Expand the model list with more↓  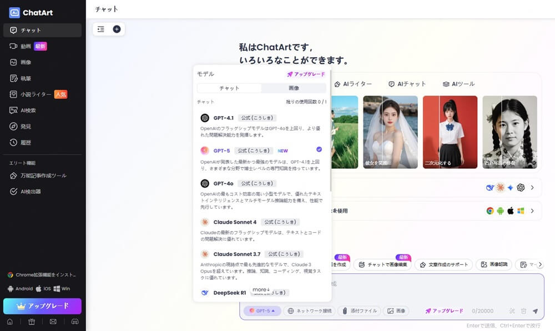tap(261, 289)
